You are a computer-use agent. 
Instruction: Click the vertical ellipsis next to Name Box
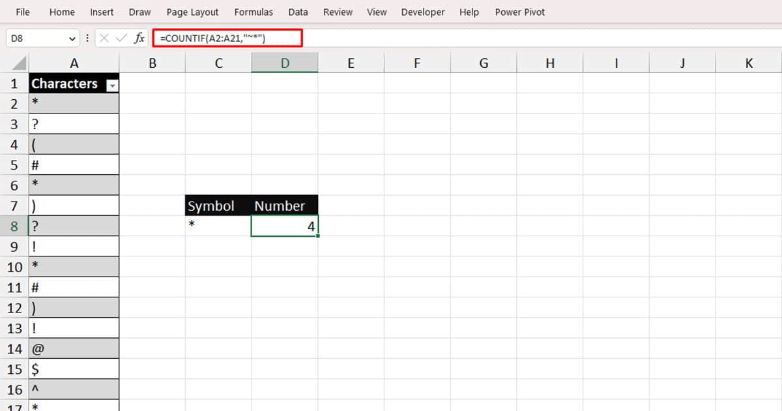click(x=87, y=38)
